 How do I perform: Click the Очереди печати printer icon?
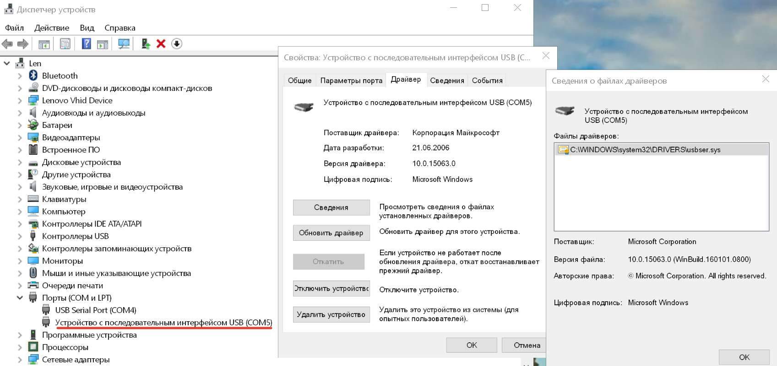pyautogui.click(x=33, y=285)
